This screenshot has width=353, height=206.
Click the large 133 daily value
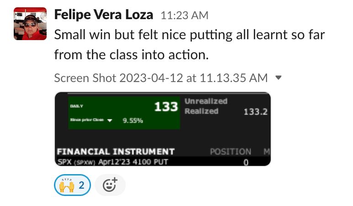[x=166, y=107]
